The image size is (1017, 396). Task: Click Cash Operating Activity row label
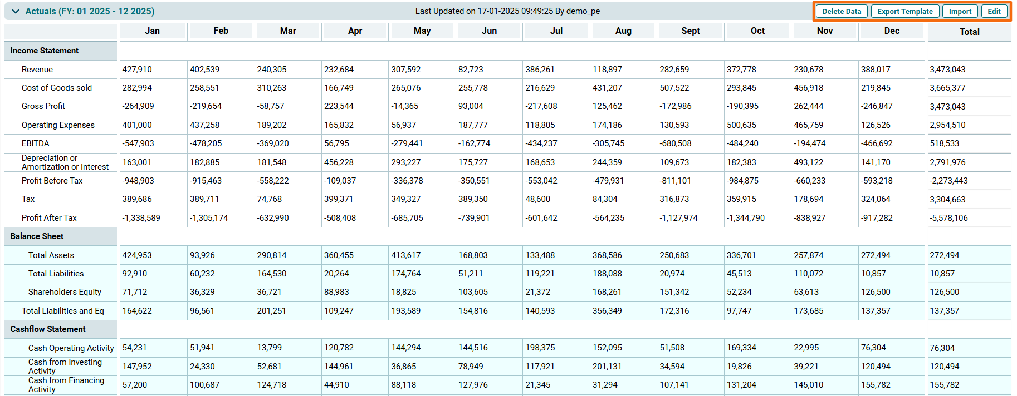(x=71, y=348)
